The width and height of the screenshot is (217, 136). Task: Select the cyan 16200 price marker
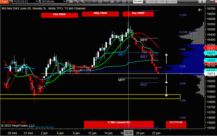tap(210, 60)
